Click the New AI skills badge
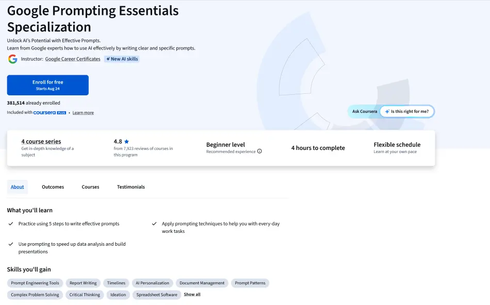490x305 pixels. (122, 59)
